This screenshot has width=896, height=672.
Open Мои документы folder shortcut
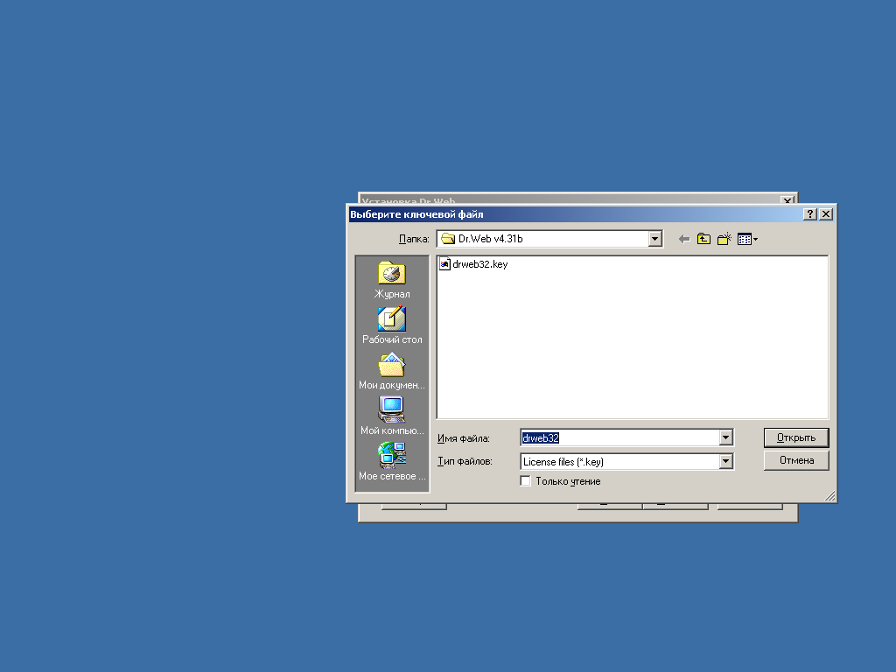coord(392,371)
